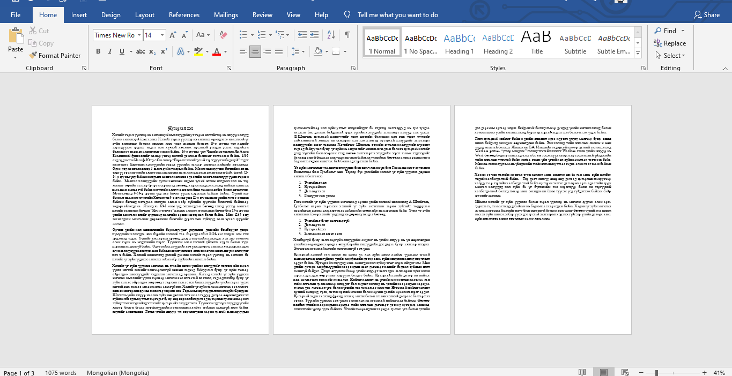Apply the Heading 1 style
Viewport: 732px width, 376px height.
(x=460, y=43)
